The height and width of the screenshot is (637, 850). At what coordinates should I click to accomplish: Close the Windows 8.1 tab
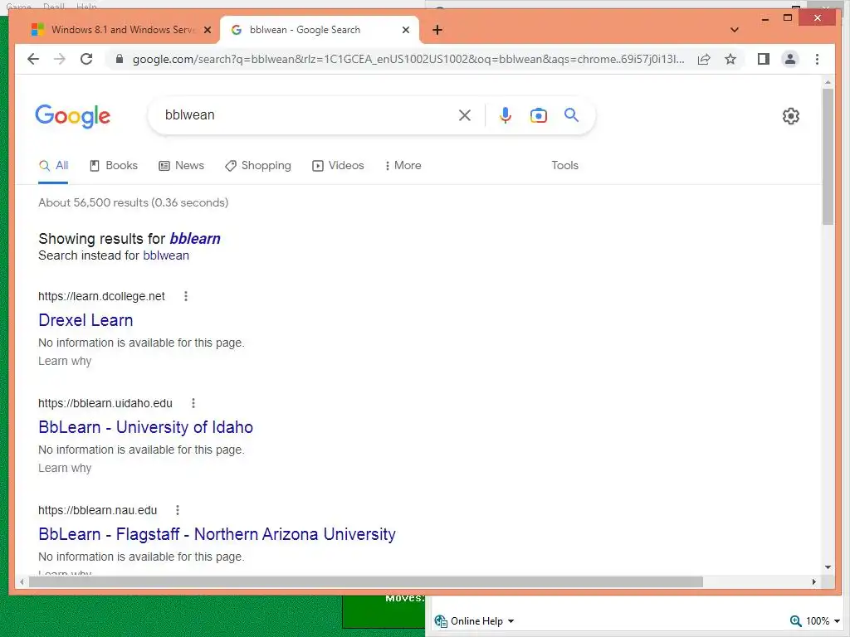(x=207, y=30)
